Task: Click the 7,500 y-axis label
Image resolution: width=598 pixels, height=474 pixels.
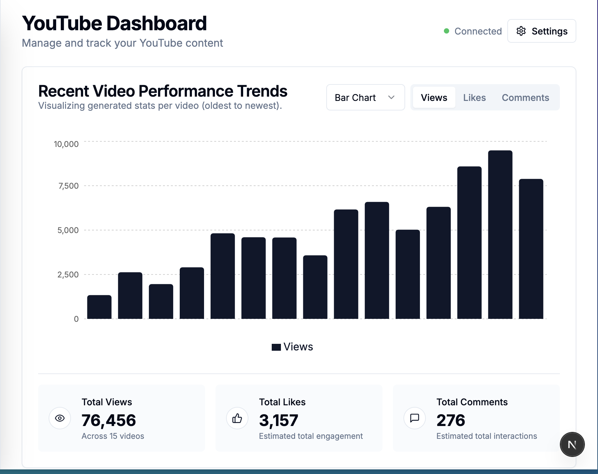Action: pos(68,186)
